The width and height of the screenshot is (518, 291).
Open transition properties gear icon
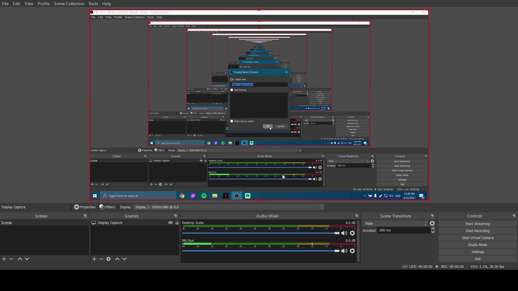[432, 223]
